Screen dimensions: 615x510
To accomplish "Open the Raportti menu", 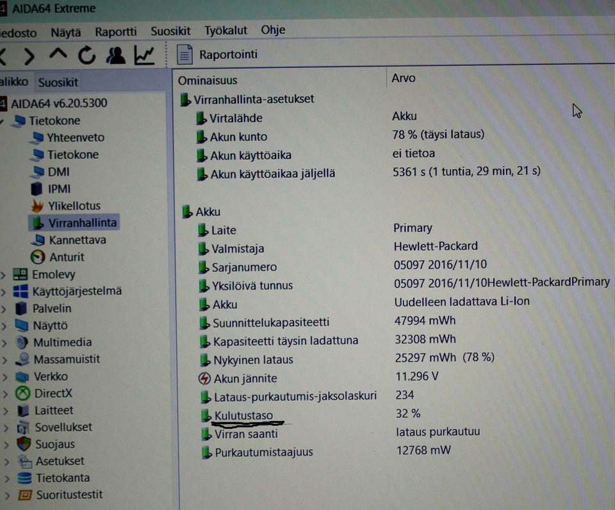I will pyautogui.click(x=116, y=32).
